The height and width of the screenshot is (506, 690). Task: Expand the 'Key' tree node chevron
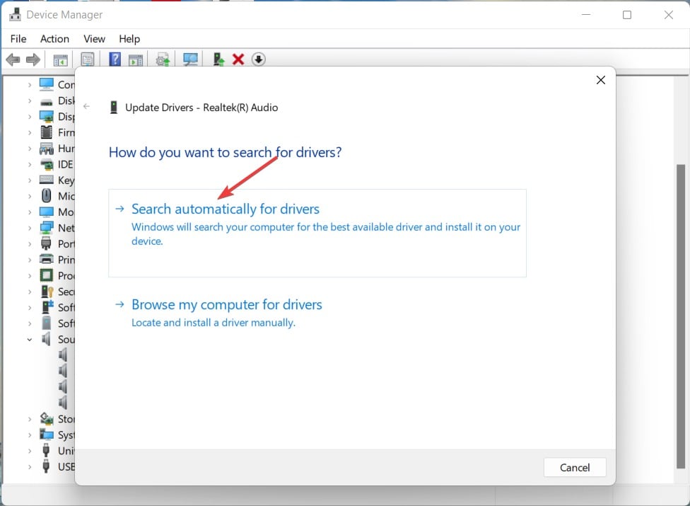click(x=30, y=180)
